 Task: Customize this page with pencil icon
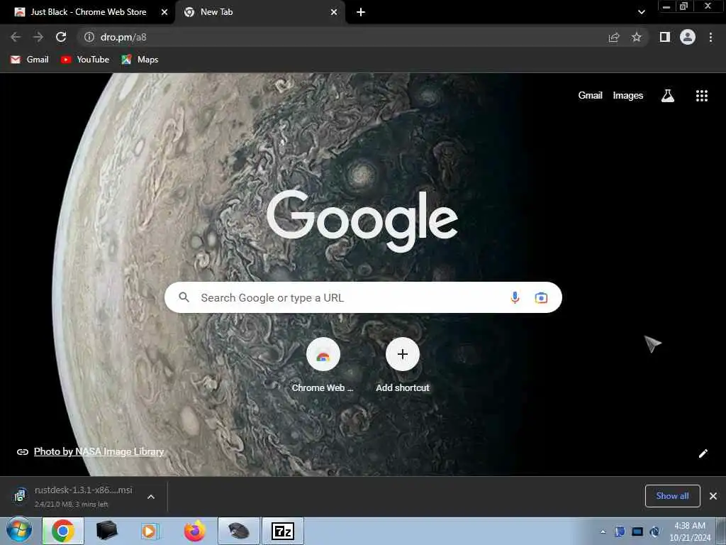tap(703, 453)
